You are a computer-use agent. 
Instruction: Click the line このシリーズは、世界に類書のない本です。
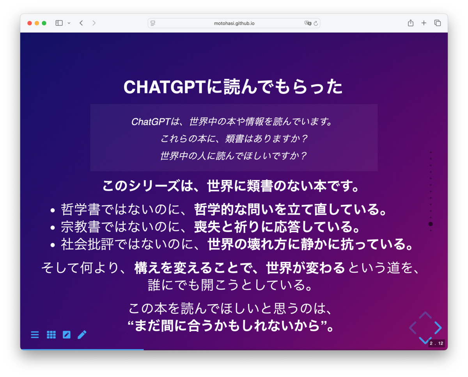click(x=231, y=186)
